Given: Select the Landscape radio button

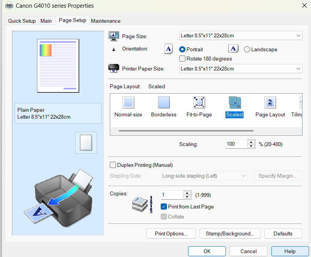Looking at the screenshot, I should (247, 49).
